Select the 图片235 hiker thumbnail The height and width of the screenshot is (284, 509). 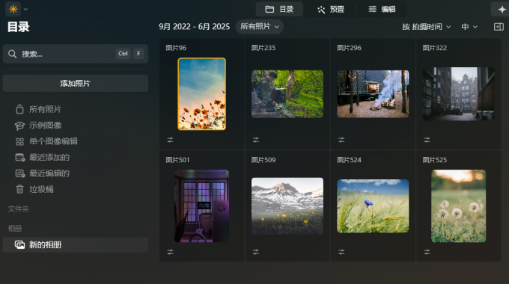287,94
